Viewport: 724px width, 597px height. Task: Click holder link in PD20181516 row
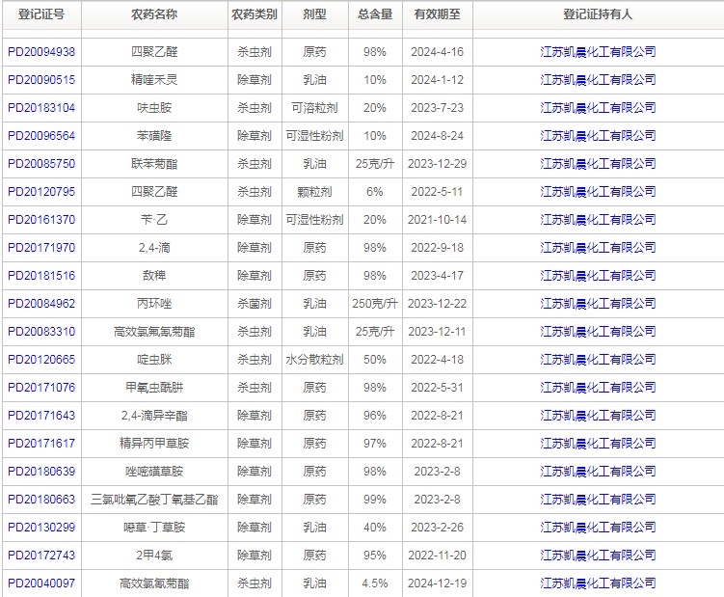pos(598,276)
